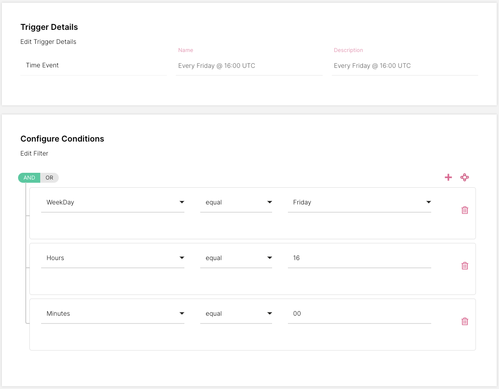Click the trigger Name input field
Screen dimensions: 499x389
(249, 66)
